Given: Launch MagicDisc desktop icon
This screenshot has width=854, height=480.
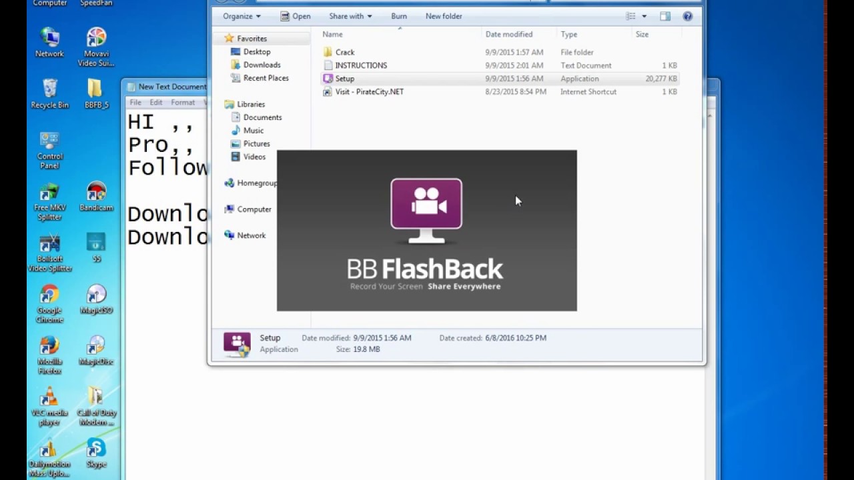Looking at the screenshot, I should click(x=96, y=351).
